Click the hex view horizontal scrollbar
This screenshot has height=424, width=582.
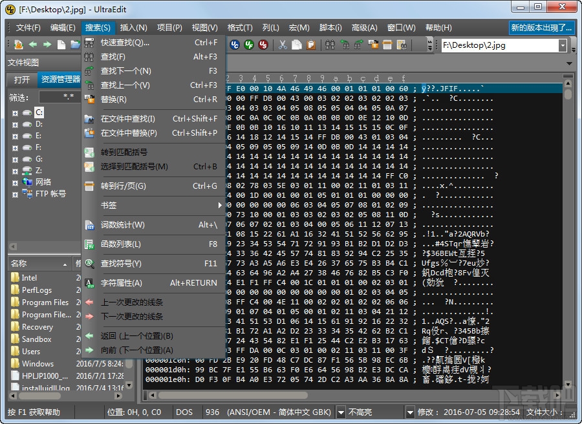[354, 396]
